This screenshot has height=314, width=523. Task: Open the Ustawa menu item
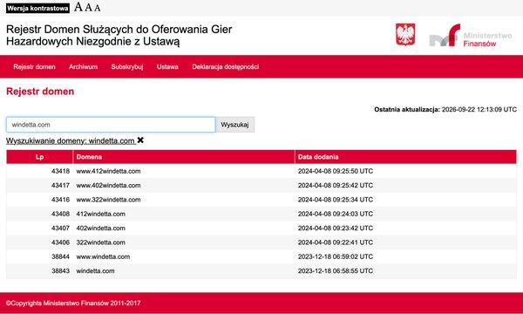(x=167, y=67)
